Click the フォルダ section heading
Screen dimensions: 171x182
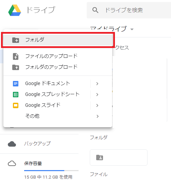point(99,137)
